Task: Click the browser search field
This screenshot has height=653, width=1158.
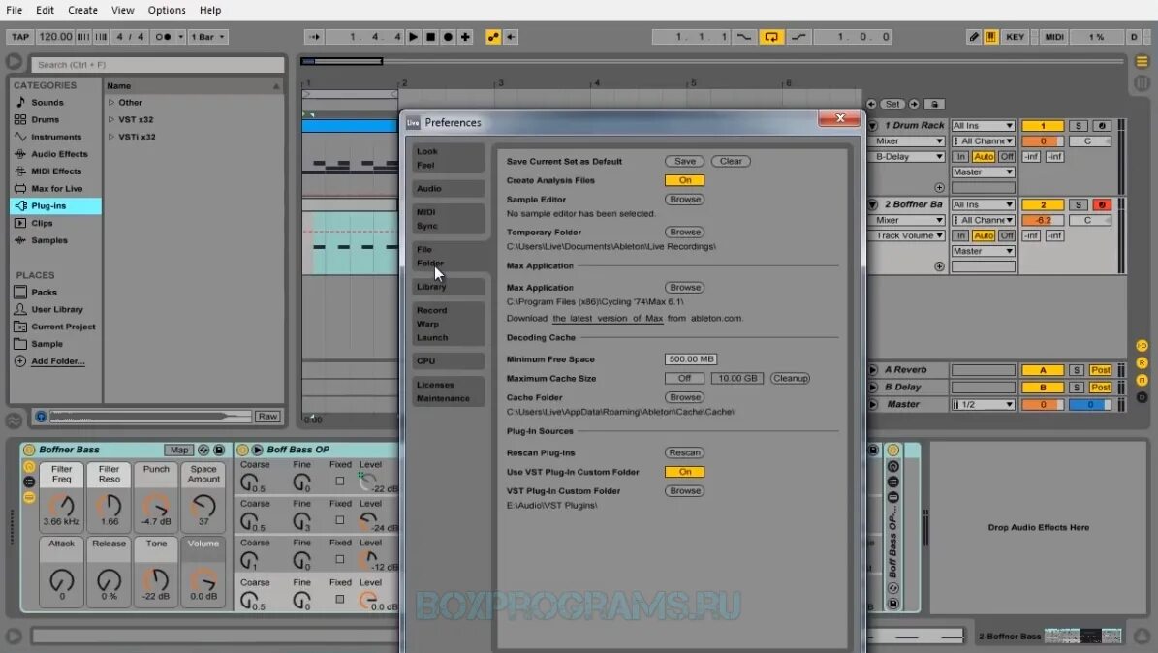Action: (158, 64)
